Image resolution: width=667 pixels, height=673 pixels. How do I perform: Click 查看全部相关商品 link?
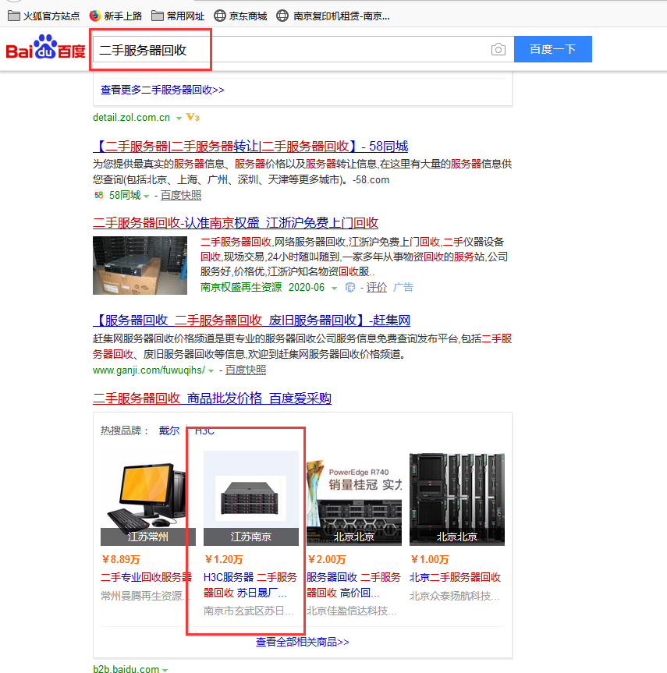(303, 642)
